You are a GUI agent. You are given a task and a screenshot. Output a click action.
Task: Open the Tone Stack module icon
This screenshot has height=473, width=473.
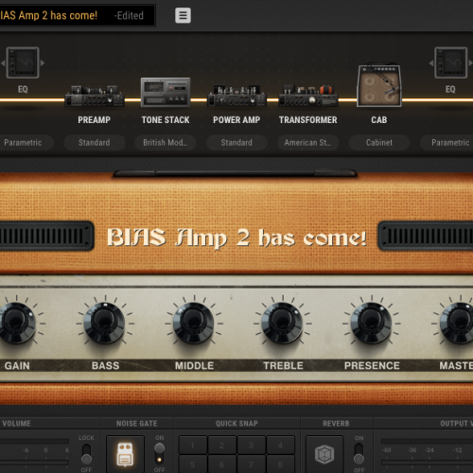(166, 92)
